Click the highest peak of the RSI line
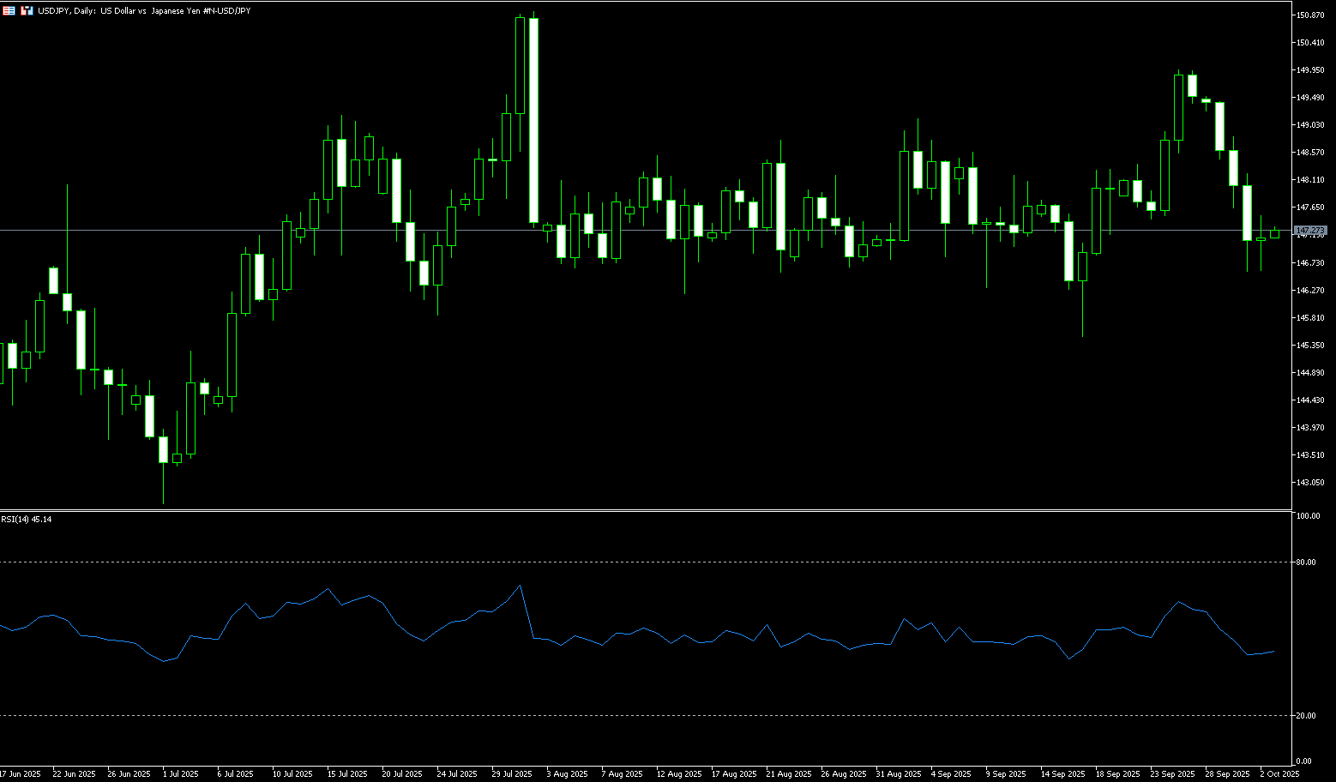The height and width of the screenshot is (782, 1336). (x=520, y=586)
